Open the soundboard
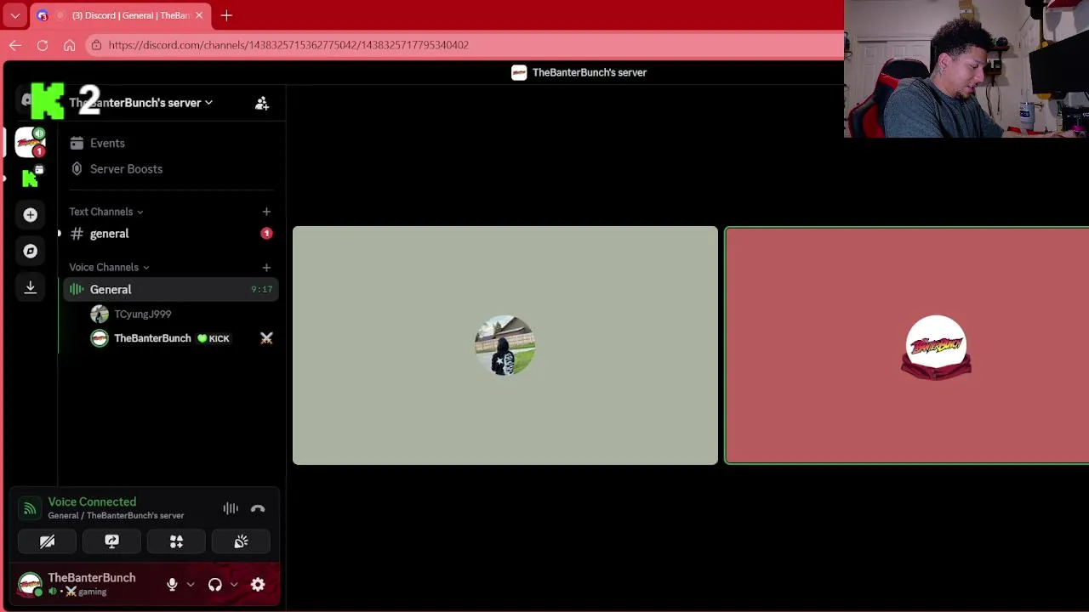 point(241,541)
